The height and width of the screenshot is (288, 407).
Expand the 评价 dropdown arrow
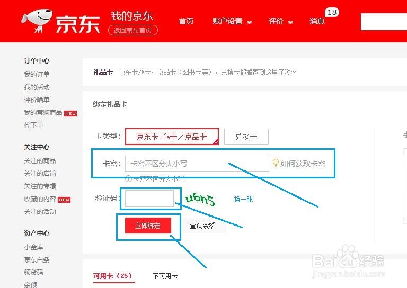tap(291, 22)
